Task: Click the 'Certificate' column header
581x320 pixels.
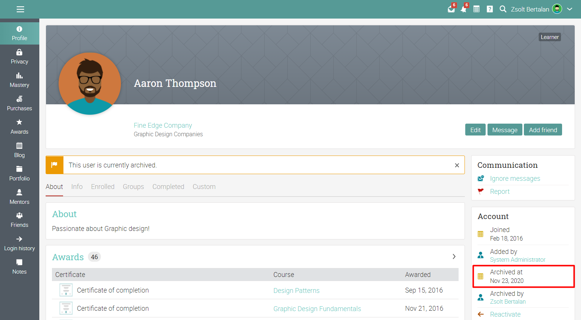Action: (70, 275)
